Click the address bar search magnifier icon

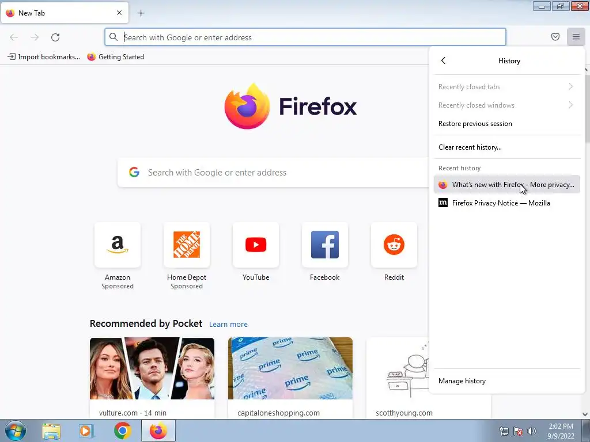pos(114,37)
